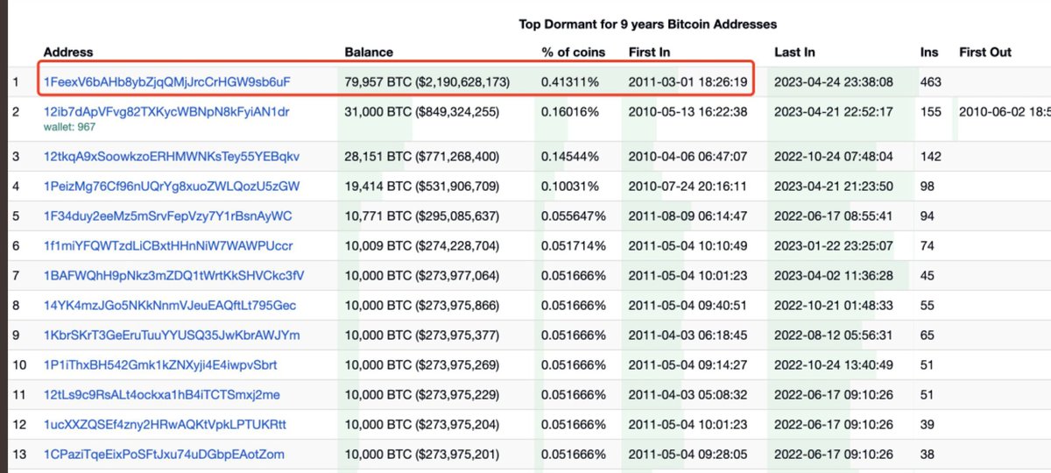Open address 1CPaziTqeEixPoSFtJxu74uDGbpEAotZom
Image resolution: width=1051 pixels, height=473 pixels.
pyautogui.click(x=164, y=455)
